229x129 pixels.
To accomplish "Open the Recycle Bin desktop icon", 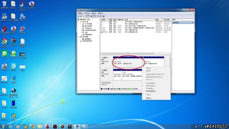I will point(4,5).
